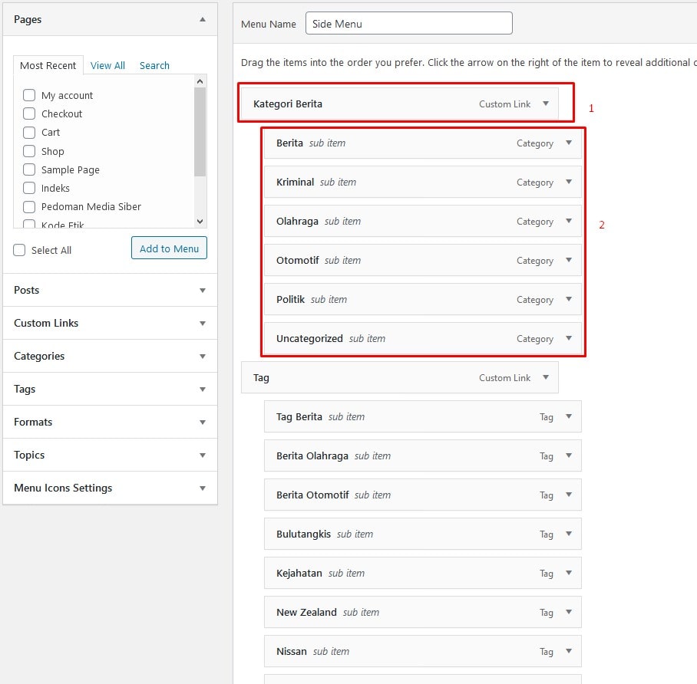Click the Olahraga item's arrow icon
697x684 pixels.
569,221
